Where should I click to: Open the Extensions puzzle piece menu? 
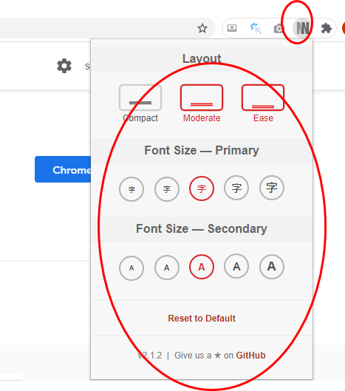[x=326, y=28]
